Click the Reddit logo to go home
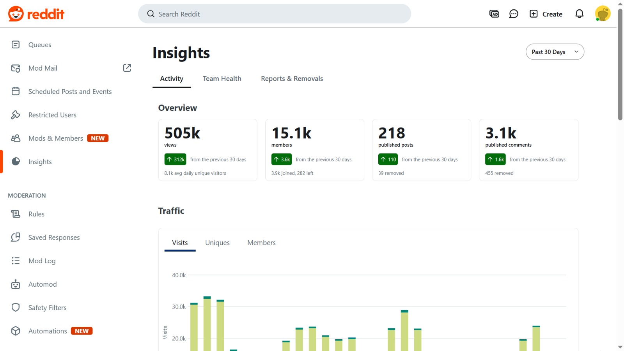The image size is (624, 351). pyautogui.click(x=36, y=14)
